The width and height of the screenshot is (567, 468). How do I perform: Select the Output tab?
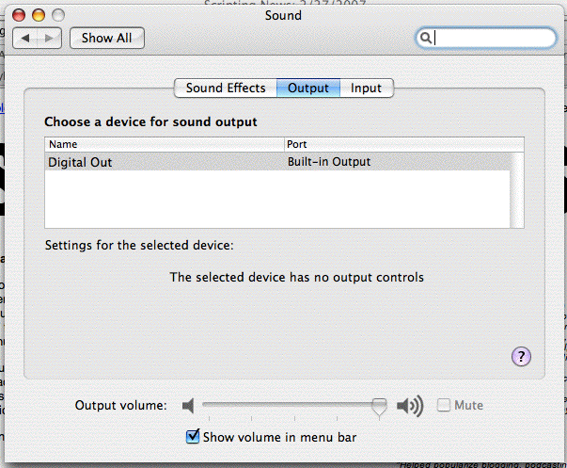[307, 89]
